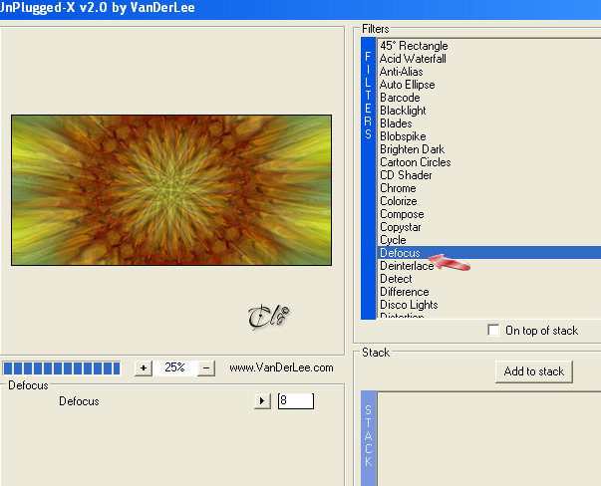Select the Cartoon Circles filter
The image size is (601, 486).
tap(415, 162)
